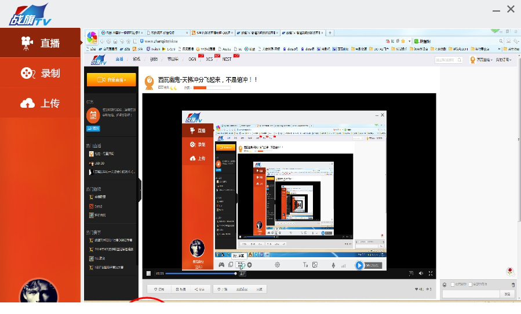Click the orange 我要直播 start-streaming button

(x=111, y=80)
